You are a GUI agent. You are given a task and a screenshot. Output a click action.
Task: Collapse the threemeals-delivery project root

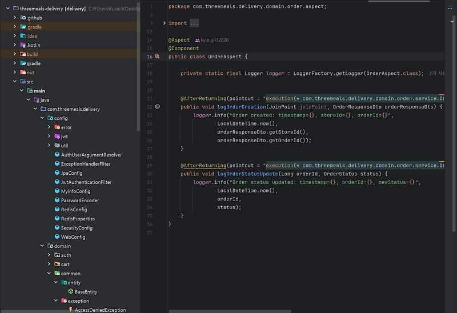pos(7,9)
